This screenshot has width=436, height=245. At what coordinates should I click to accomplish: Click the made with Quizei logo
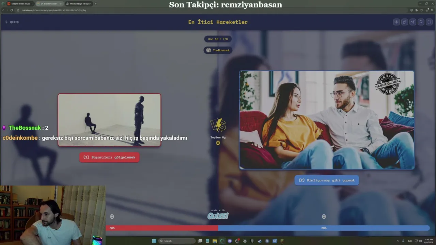[x=218, y=215]
